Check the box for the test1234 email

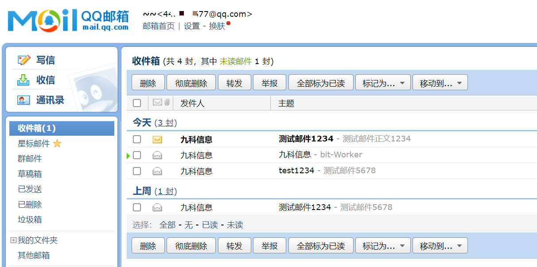[137, 171]
